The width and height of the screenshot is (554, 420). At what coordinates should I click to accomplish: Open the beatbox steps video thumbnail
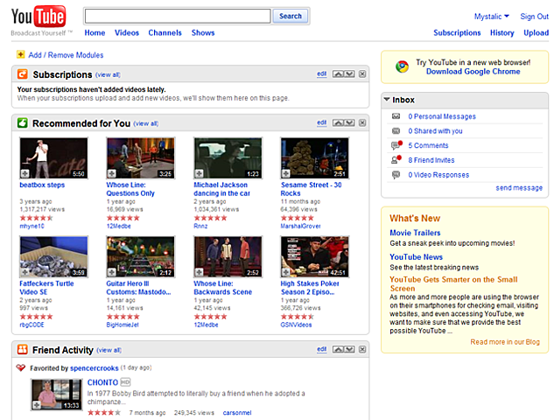[53, 157]
